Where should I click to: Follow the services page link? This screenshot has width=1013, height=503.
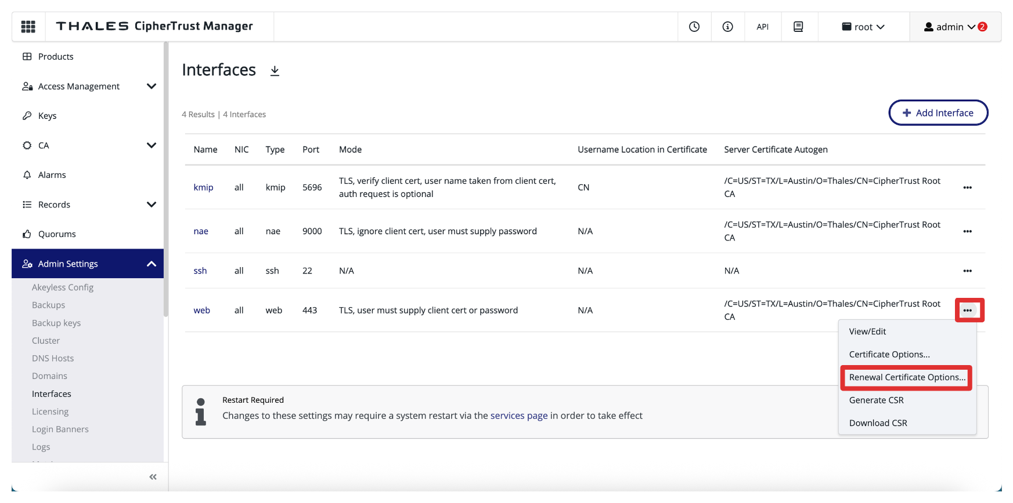click(519, 415)
